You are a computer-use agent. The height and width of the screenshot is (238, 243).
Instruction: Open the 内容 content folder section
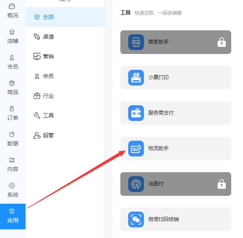point(13,165)
